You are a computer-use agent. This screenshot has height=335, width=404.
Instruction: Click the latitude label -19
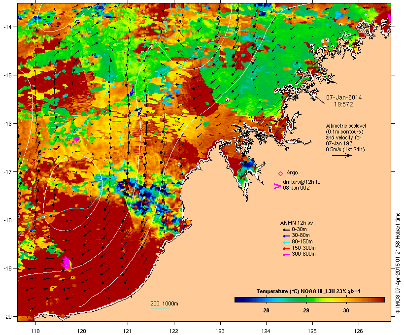click(7, 268)
